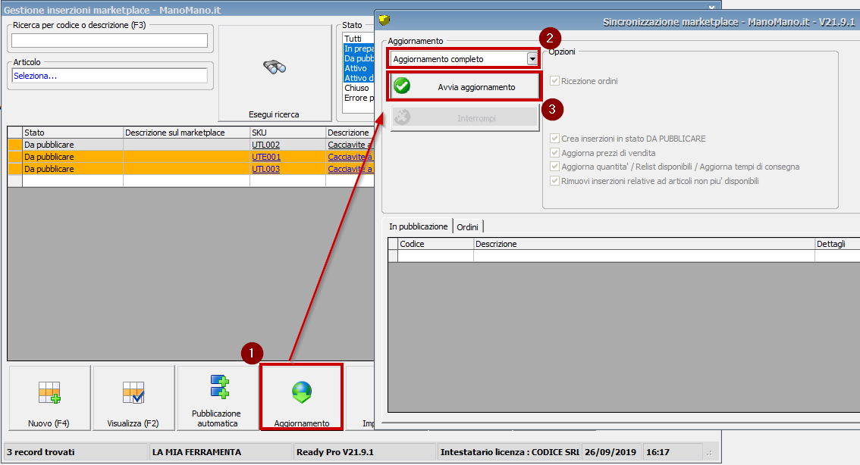
Task: Open the UTE001 SKU link
Action: [x=266, y=157]
